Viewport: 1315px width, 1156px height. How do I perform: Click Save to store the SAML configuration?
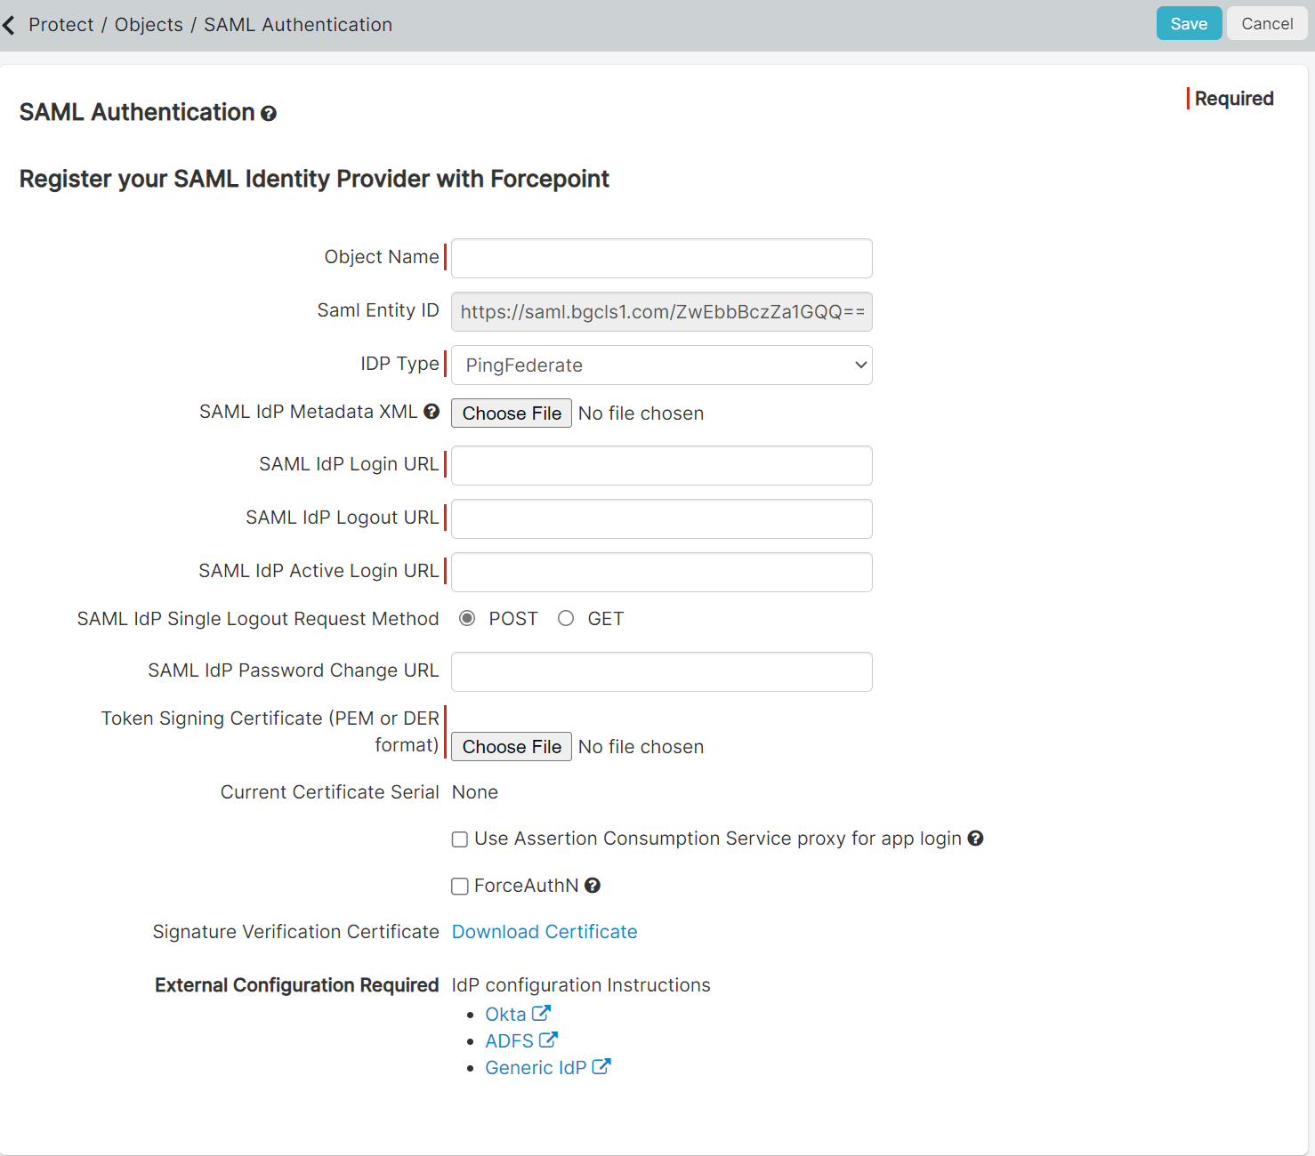point(1189,23)
